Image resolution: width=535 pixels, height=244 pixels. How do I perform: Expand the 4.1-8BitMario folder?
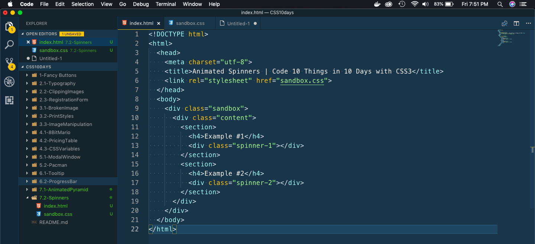pyautogui.click(x=27, y=132)
